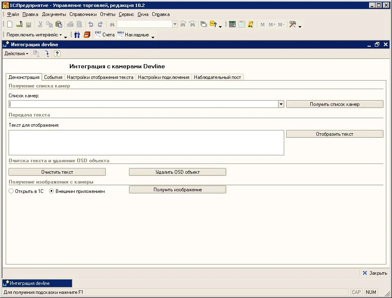This screenshot has height=298, width=392.
Task: Select the 'Открыть в 1С' radio button
Action: [11, 191]
